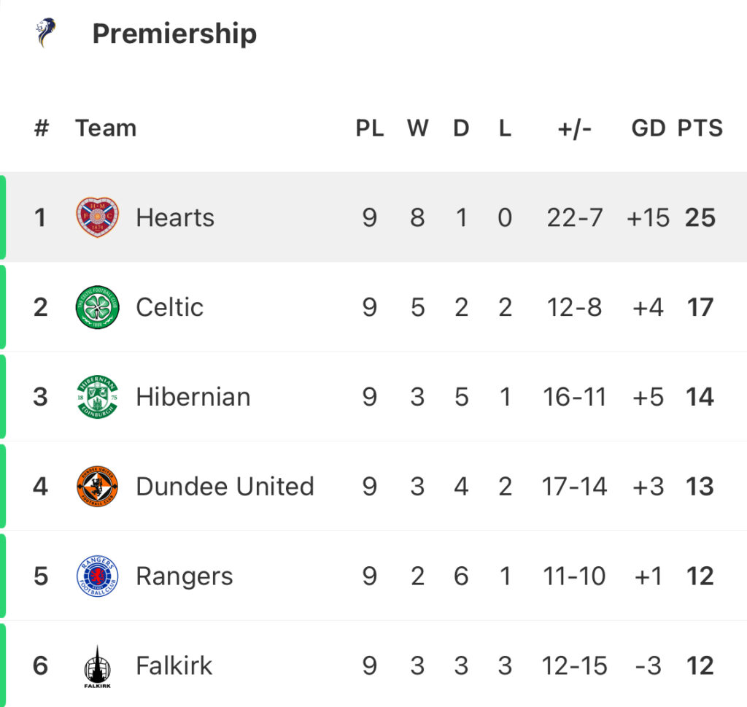This screenshot has height=707, width=747.
Task: Select Hearts' 25 points value
Action: click(x=700, y=217)
